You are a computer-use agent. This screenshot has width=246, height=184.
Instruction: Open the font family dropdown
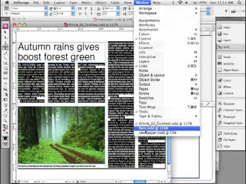[x=46, y=9]
